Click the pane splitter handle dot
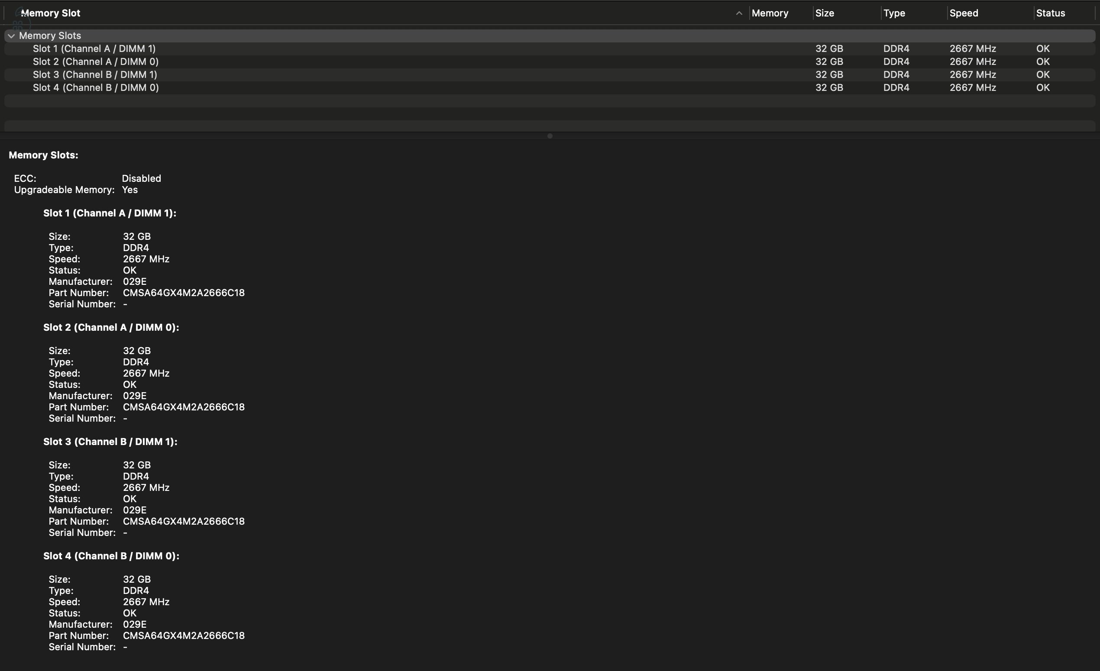The width and height of the screenshot is (1100, 671). tap(550, 136)
